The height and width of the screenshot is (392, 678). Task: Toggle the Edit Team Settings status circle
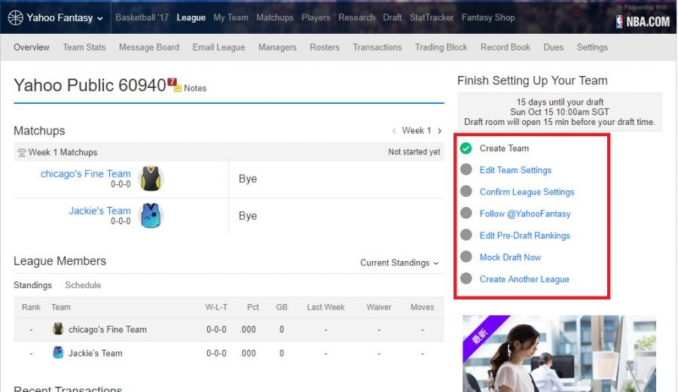(466, 169)
